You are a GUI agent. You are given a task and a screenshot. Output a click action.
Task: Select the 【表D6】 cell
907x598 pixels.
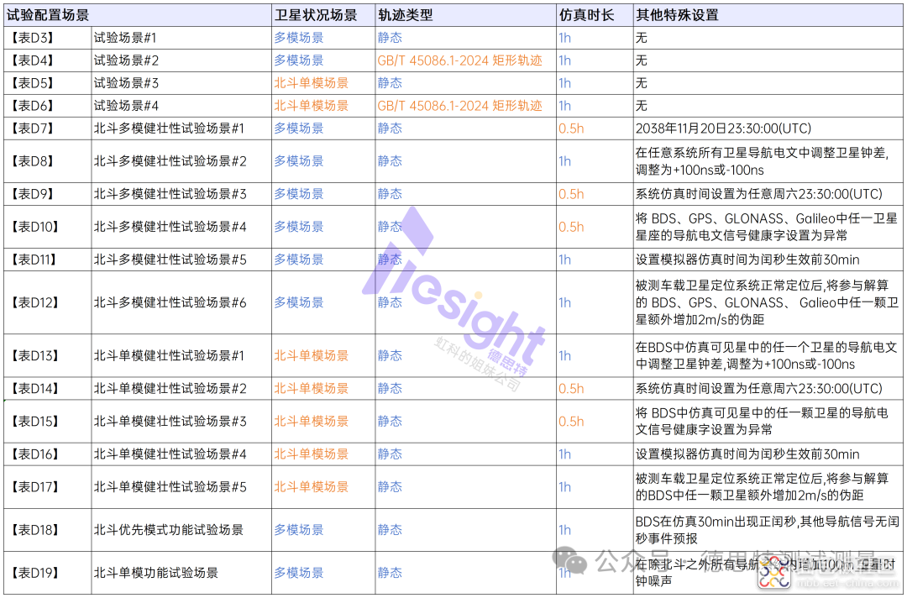[47, 105]
